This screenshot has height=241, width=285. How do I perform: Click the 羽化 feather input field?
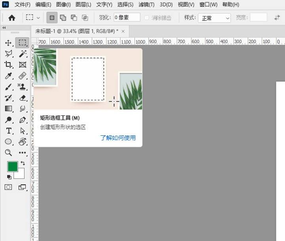point(127,17)
